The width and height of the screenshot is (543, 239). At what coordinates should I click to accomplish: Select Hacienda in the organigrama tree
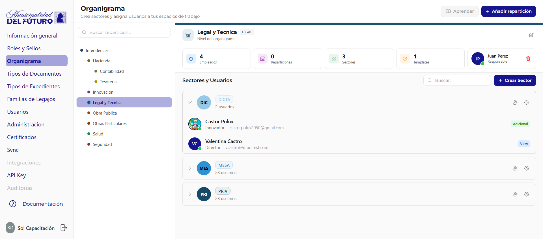coord(102,61)
